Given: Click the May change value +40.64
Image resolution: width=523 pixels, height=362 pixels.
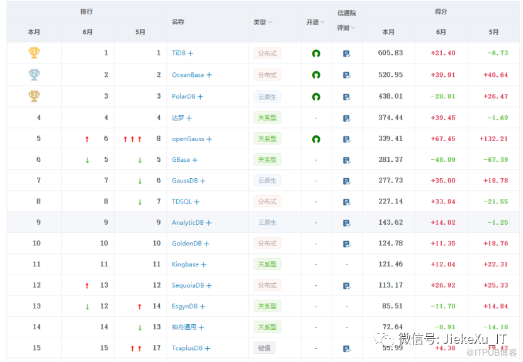Looking at the screenshot, I should [x=496, y=75].
